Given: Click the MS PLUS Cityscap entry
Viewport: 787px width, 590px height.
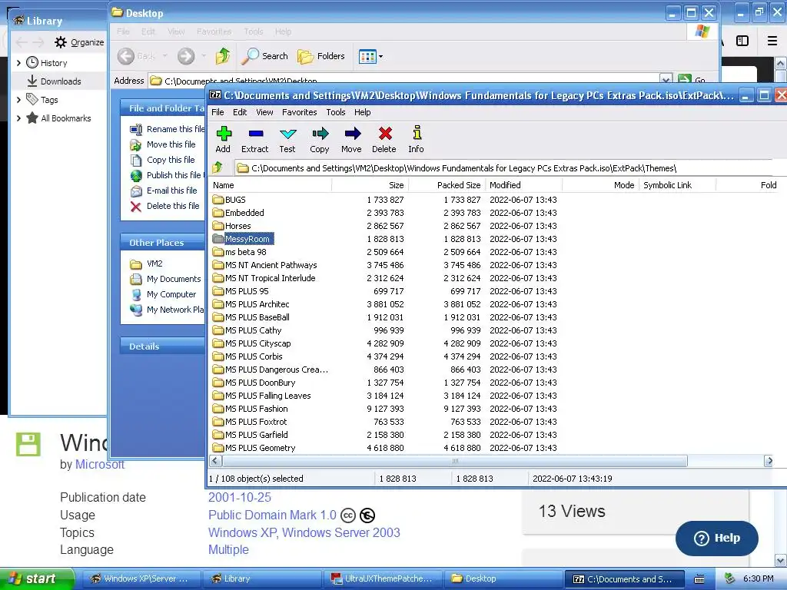Looking at the screenshot, I should pyautogui.click(x=257, y=343).
